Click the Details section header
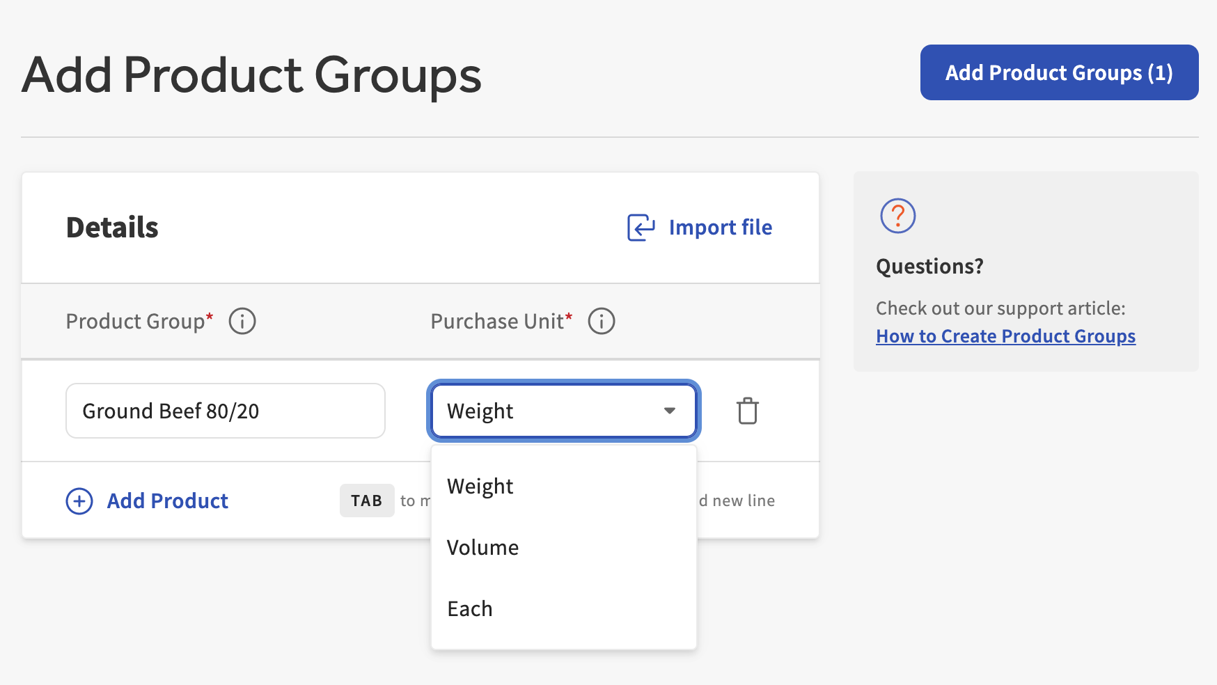The height and width of the screenshot is (685, 1217). pyautogui.click(x=112, y=227)
